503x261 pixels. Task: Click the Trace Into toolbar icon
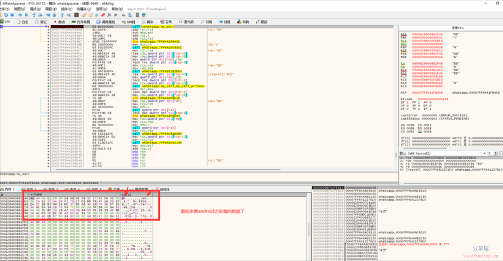click(x=48, y=15)
